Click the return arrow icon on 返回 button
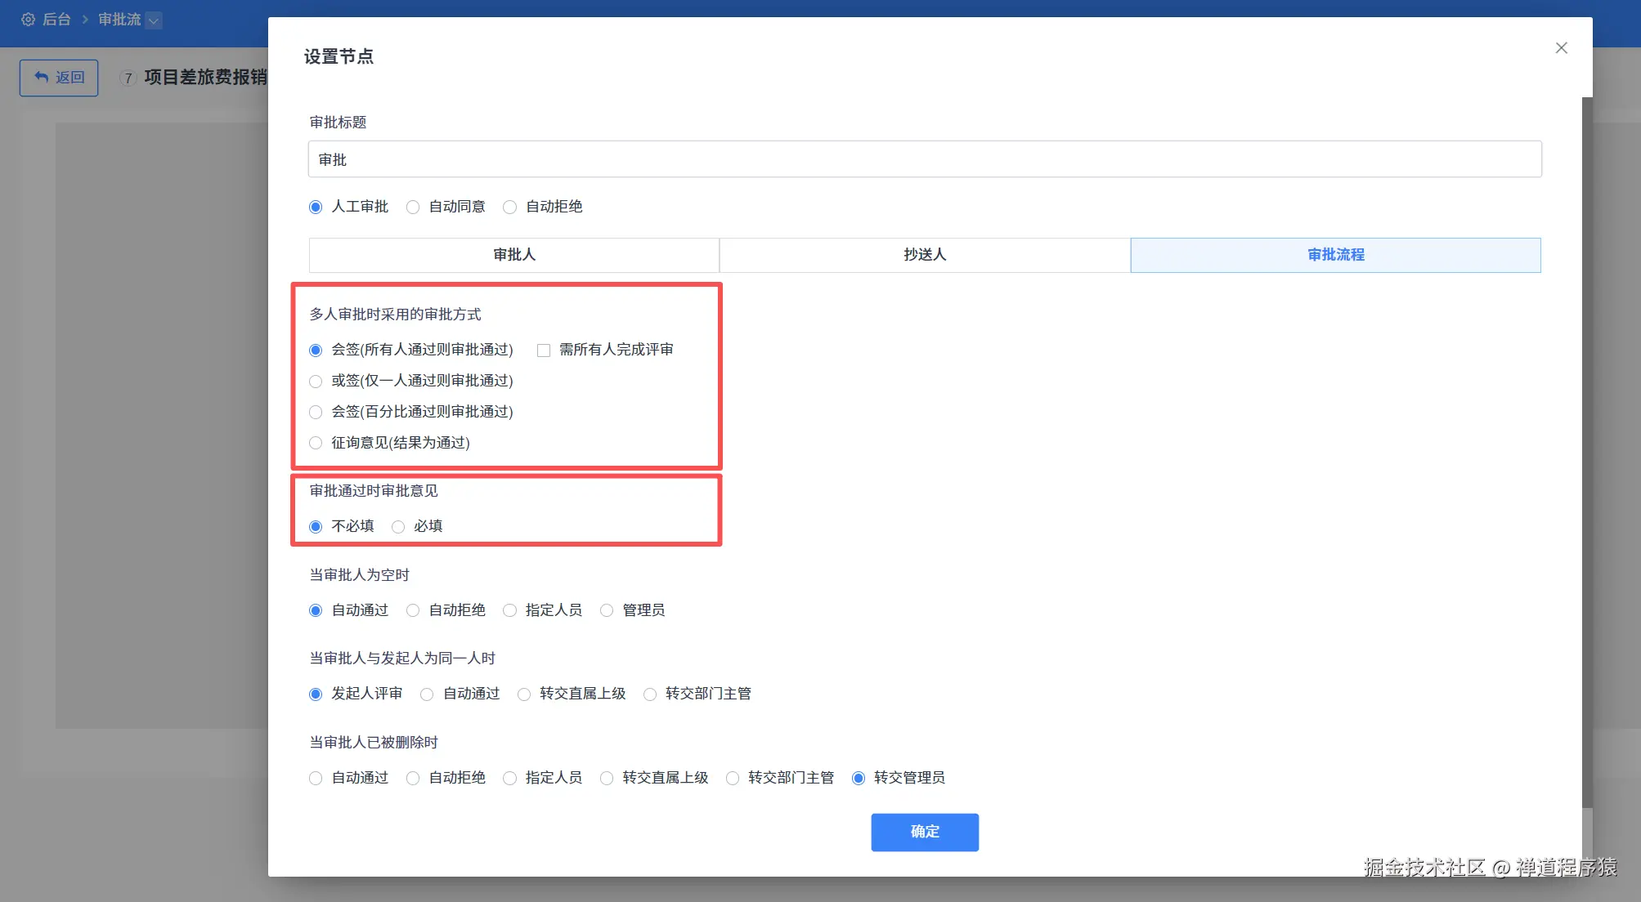This screenshot has width=1641, height=902. pos(41,76)
